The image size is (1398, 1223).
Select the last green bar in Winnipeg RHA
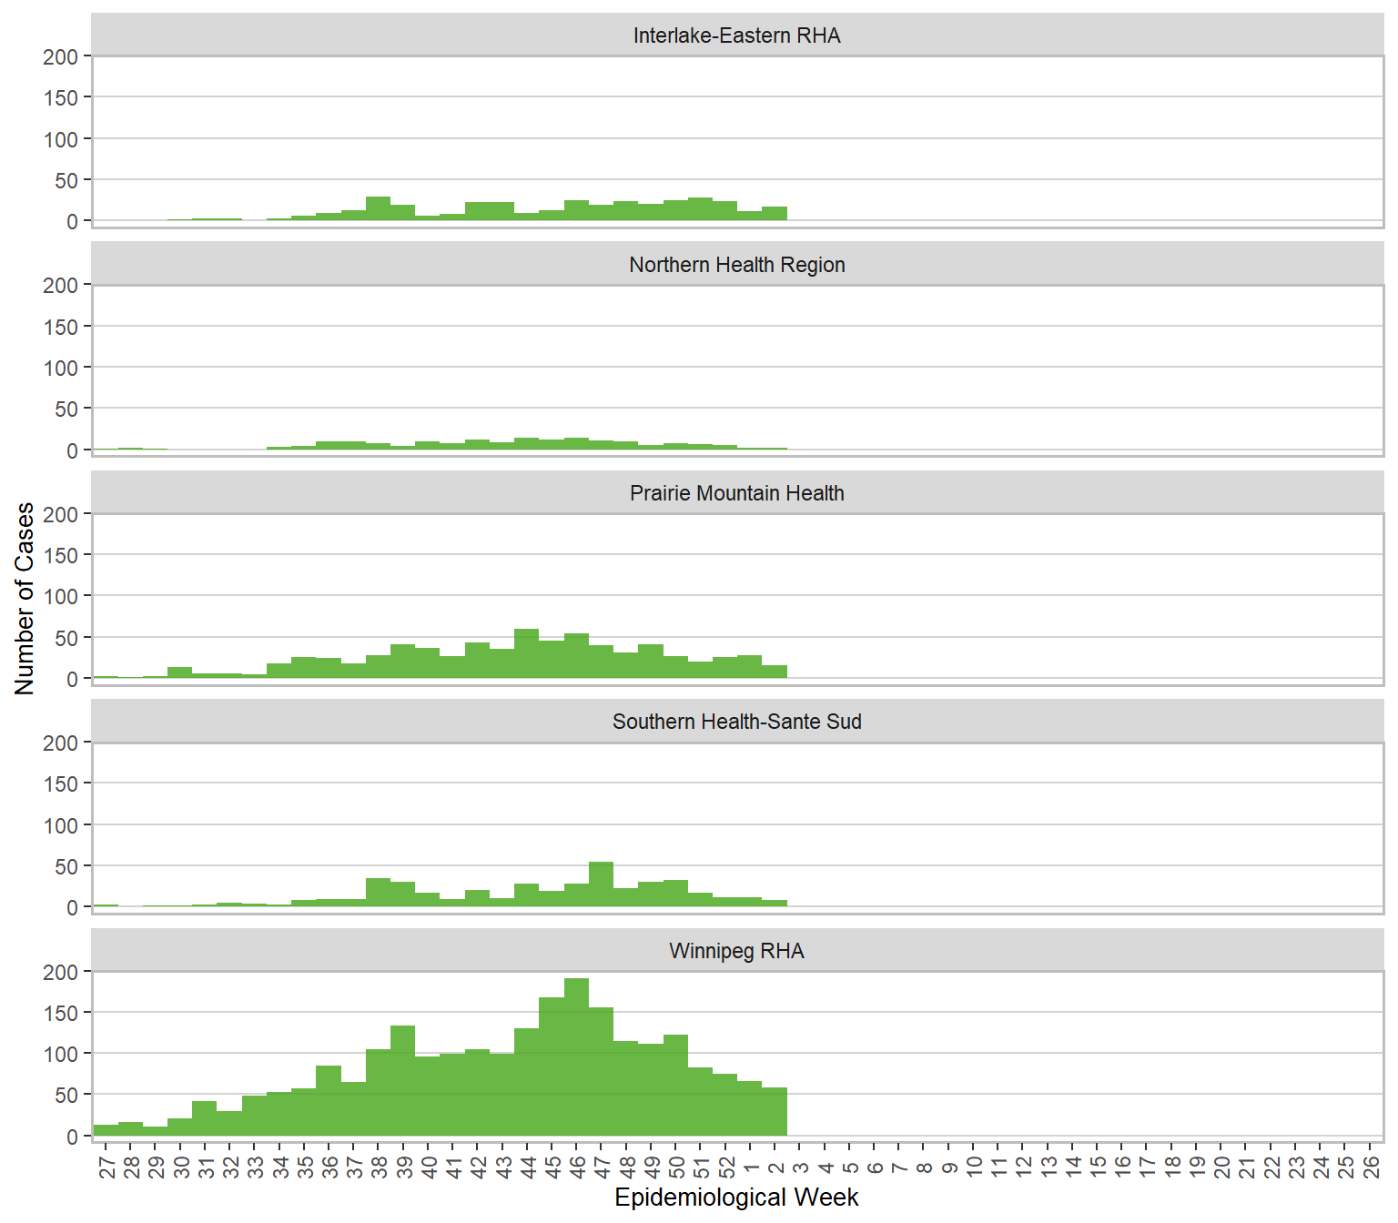pos(775,1111)
